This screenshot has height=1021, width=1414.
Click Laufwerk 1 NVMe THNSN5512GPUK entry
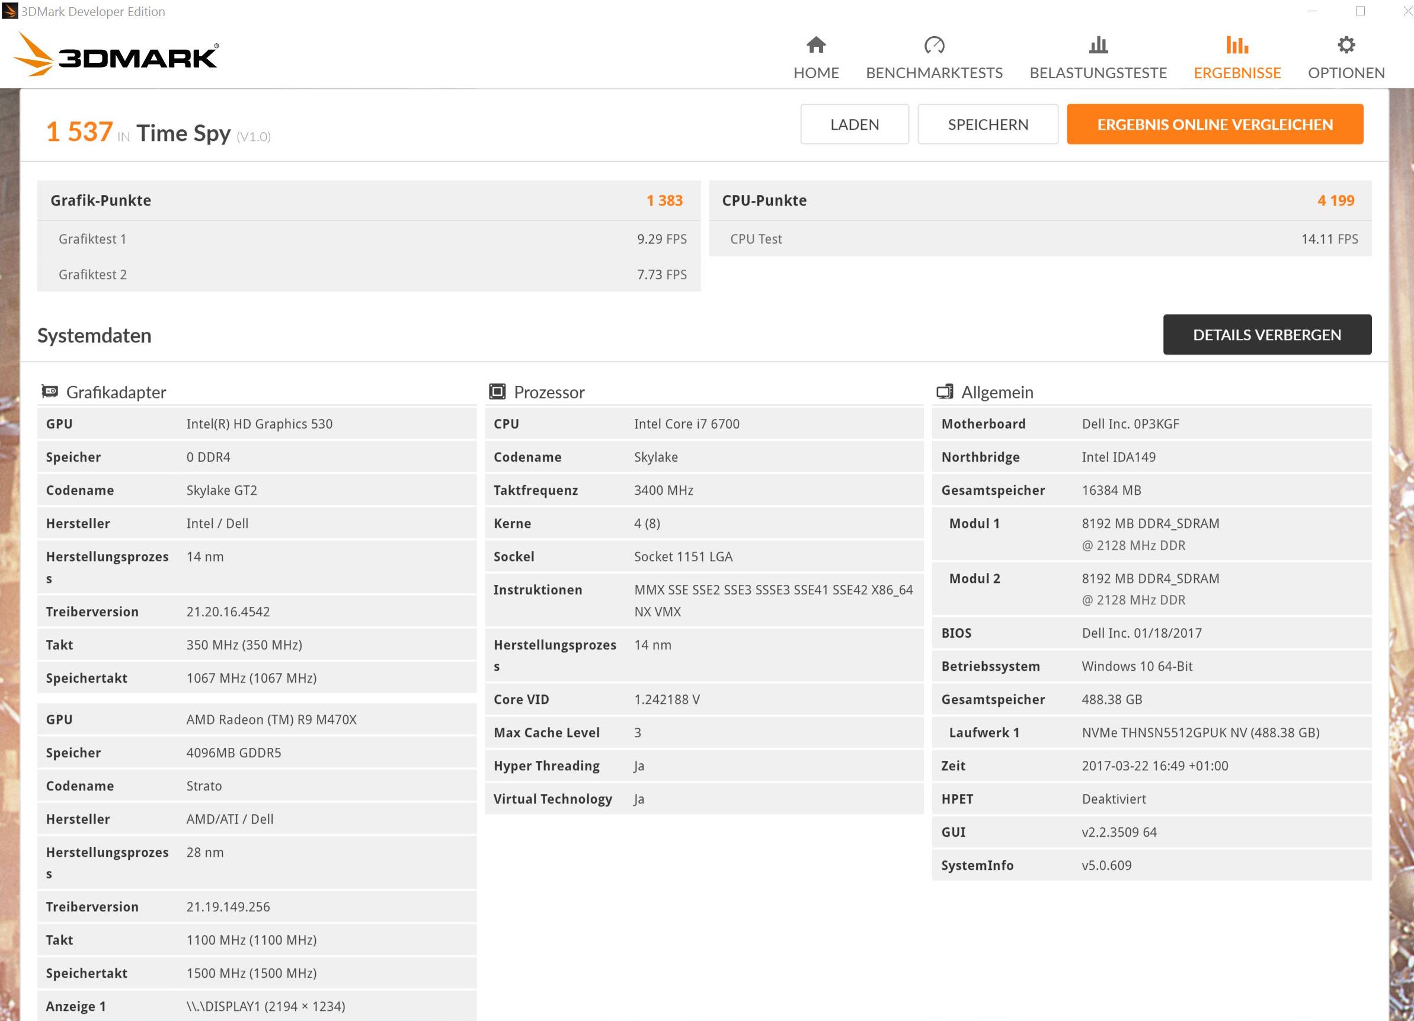pyautogui.click(x=1200, y=733)
